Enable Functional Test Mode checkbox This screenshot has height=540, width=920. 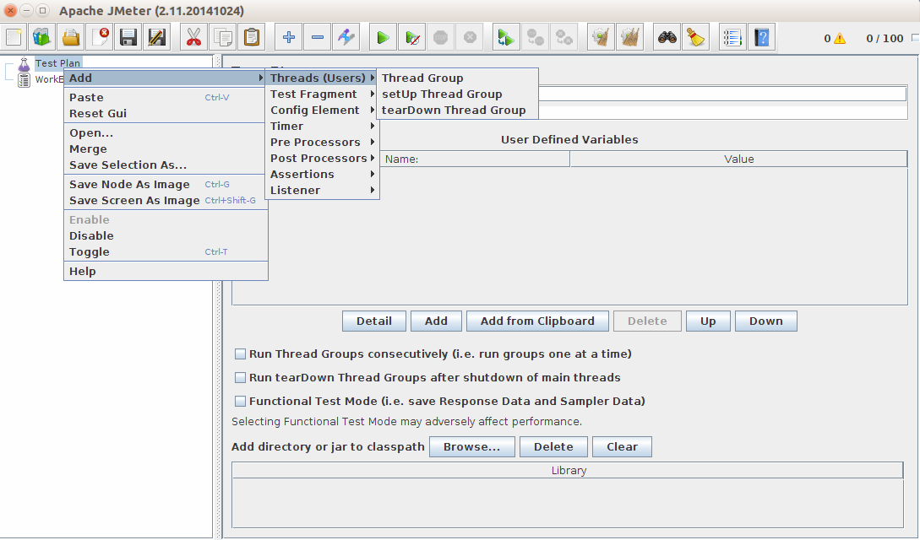pos(240,401)
